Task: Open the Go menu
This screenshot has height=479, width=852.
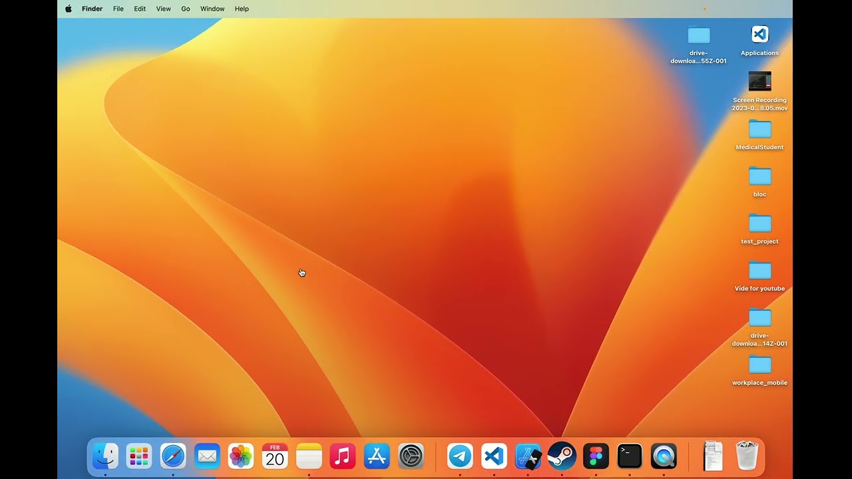Action: pos(186,9)
